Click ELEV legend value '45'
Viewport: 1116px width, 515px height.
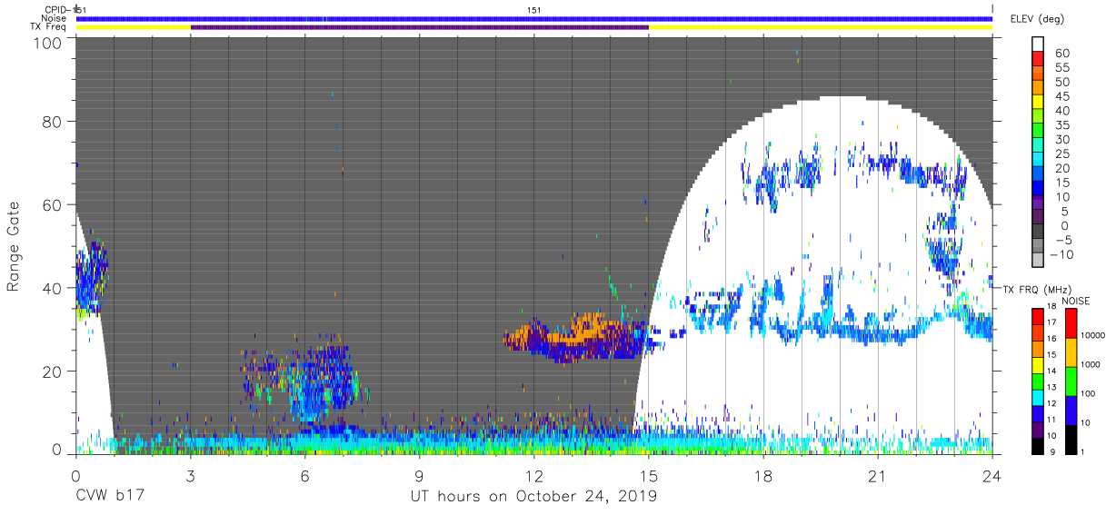pyautogui.click(x=1062, y=96)
